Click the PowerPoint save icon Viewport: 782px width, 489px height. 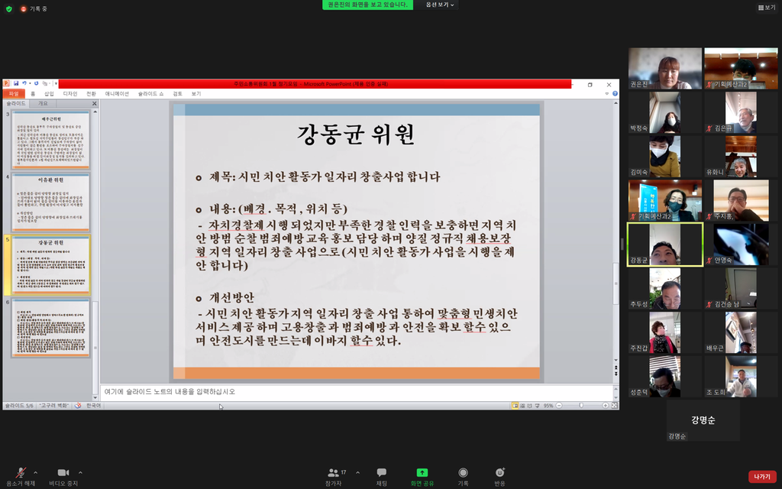tap(16, 84)
